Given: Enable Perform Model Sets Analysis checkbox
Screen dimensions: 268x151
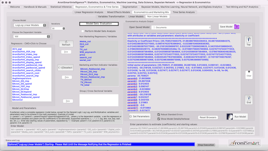Looking at the screenshot, I should 83,31.
